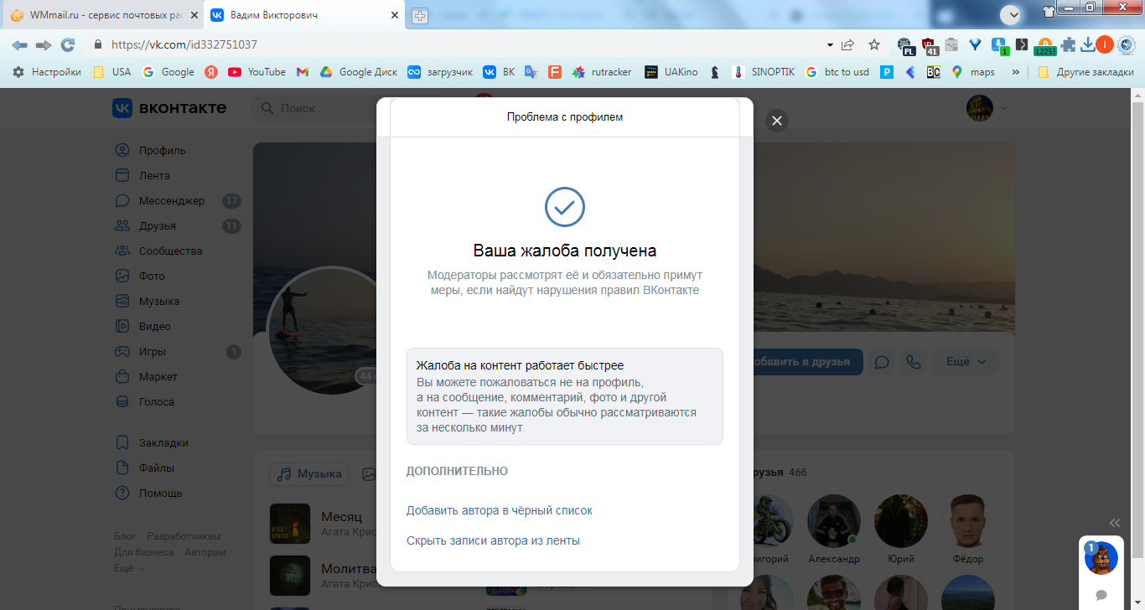Expand hidden bookmarks with » chevron
Viewport: 1145px width, 610px height.
[1016, 72]
